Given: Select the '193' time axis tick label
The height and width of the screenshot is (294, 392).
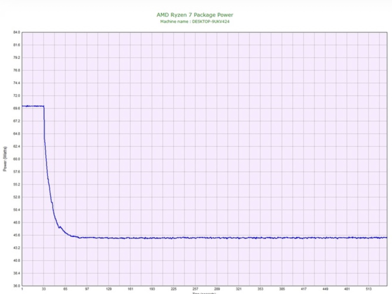Looking at the screenshot, I should pos(152,289).
